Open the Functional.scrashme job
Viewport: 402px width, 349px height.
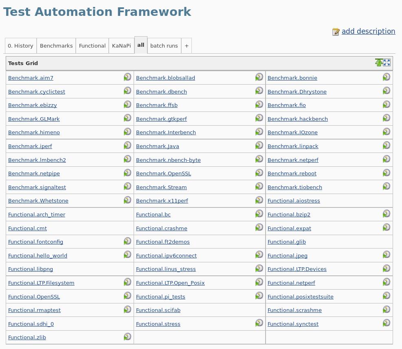point(294,310)
